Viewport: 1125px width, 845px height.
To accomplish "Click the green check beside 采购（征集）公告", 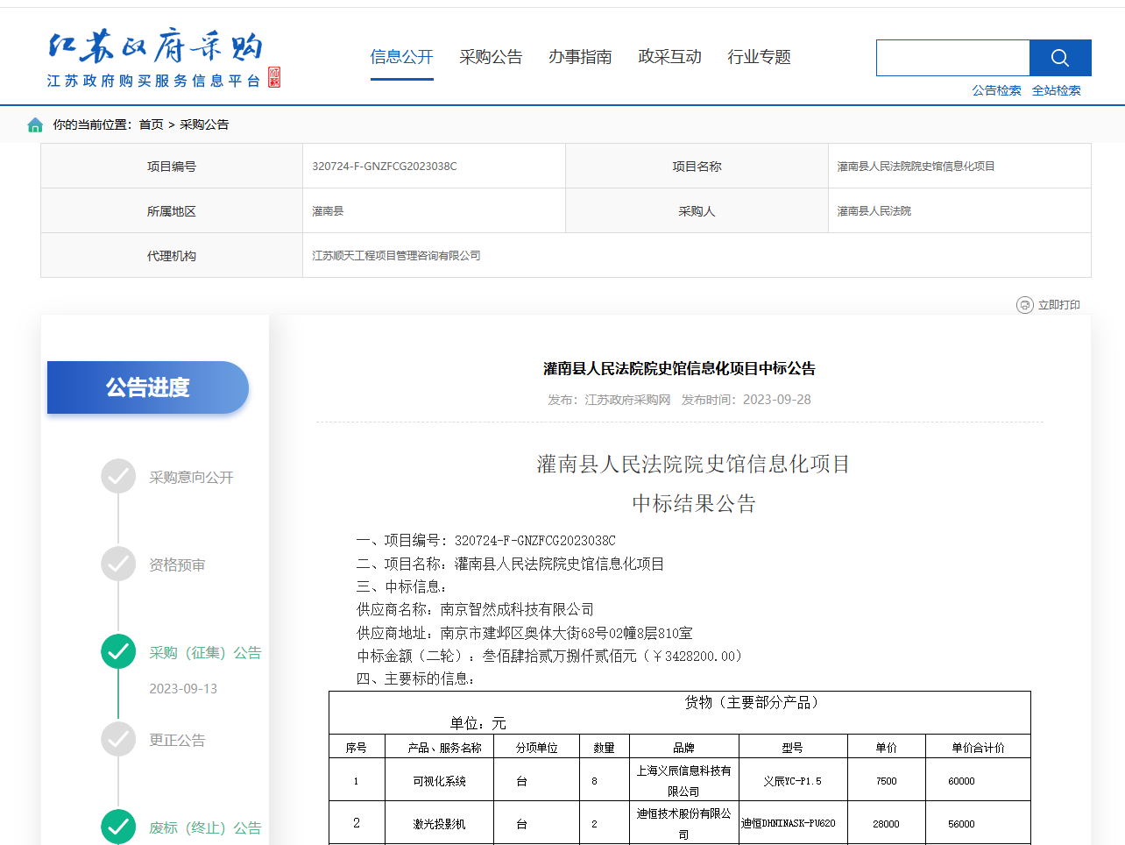I will click(118, 651).
